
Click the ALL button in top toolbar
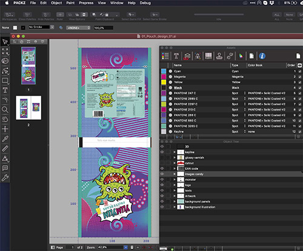tap(277, 15)
